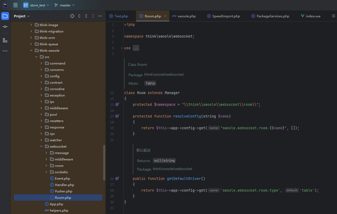The height and width of the screenshot is (214, 337).
Task: Switch to the PackageServices.php tab
Action: tap(270, 16)
